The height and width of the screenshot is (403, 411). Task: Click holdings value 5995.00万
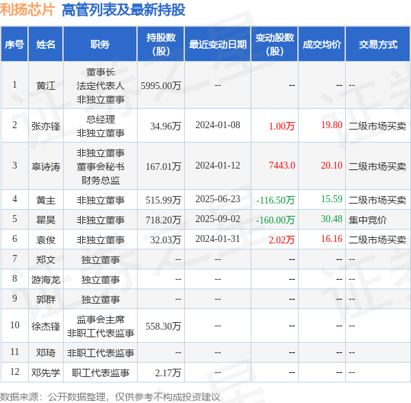161,86
